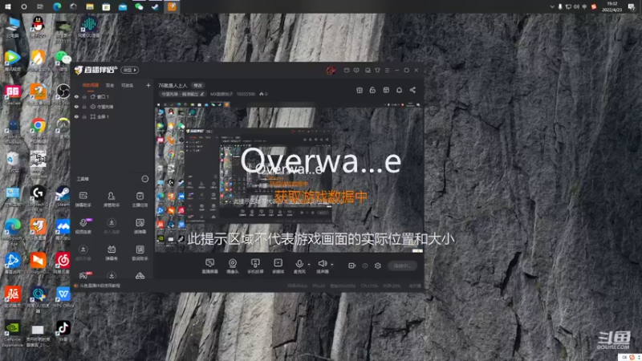Image resolution: width=642 pixels, height=361 pixels.
Task: Toggle eye visibility for 守望先锋 source
Action: tap(76, 107)
